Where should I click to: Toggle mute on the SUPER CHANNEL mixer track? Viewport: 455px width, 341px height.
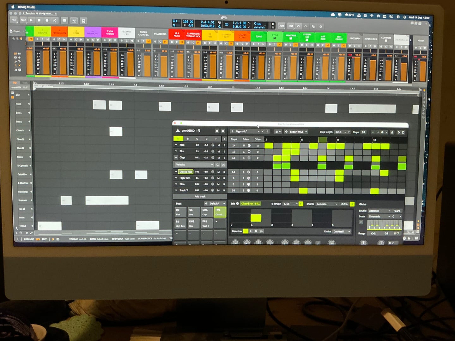(x=149, y=41)
